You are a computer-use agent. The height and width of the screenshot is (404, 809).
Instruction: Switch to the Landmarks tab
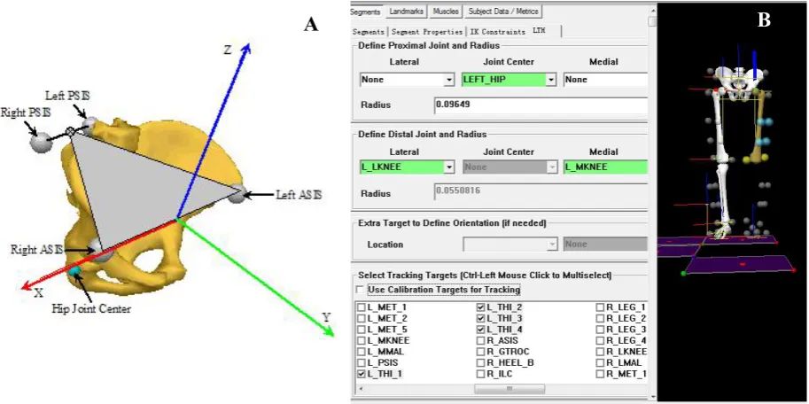tap(407, 12)
